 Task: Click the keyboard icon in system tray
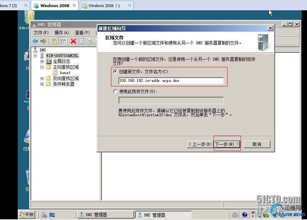click(x=235, y=215)
